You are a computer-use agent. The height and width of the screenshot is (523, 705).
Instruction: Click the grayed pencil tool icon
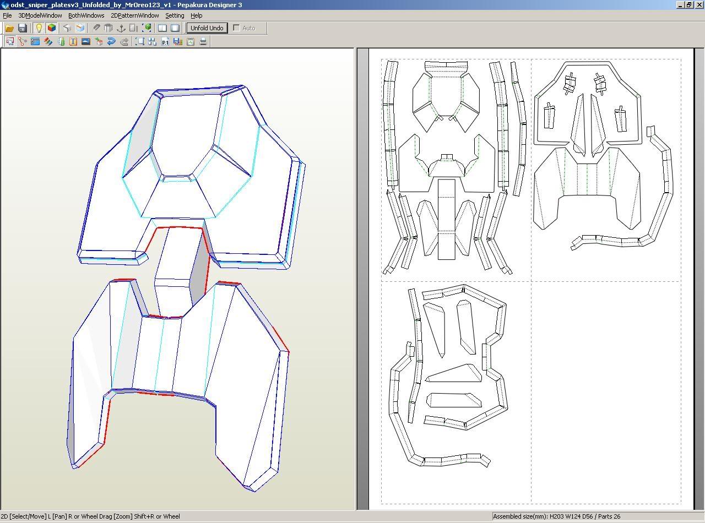coord(96,28)
